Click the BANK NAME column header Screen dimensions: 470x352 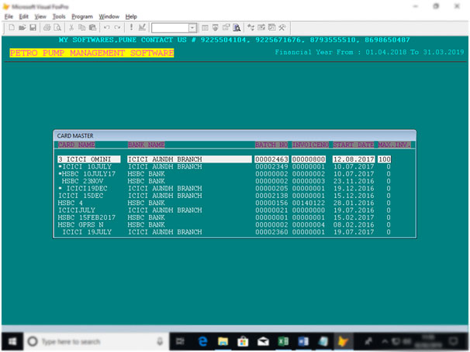tap(147, 145)
